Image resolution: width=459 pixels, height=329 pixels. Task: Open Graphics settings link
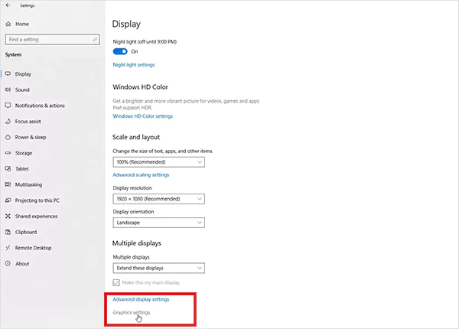(132, 312)
